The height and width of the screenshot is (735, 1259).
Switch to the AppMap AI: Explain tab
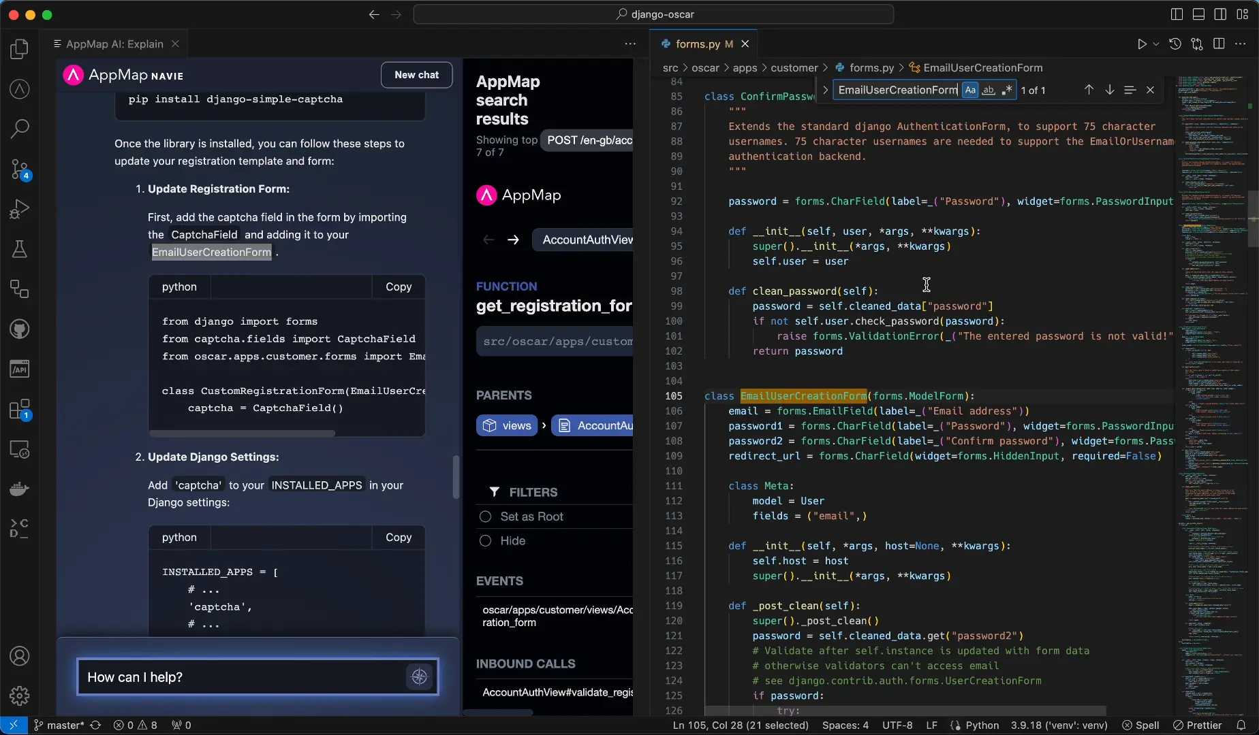(x=114, y=44)
